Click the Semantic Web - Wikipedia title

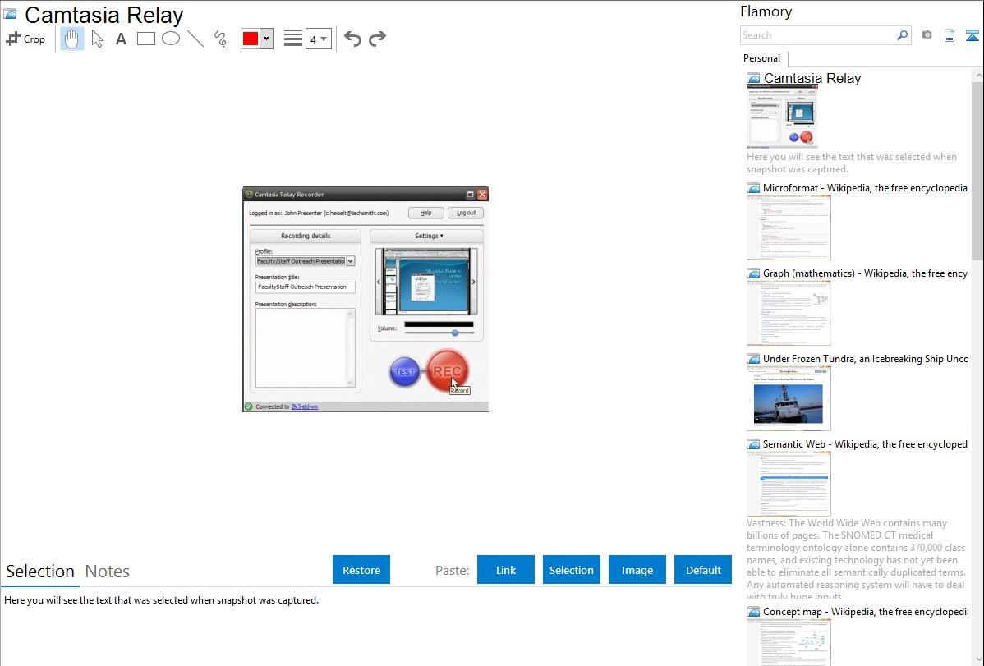click(x=865, y=444)
